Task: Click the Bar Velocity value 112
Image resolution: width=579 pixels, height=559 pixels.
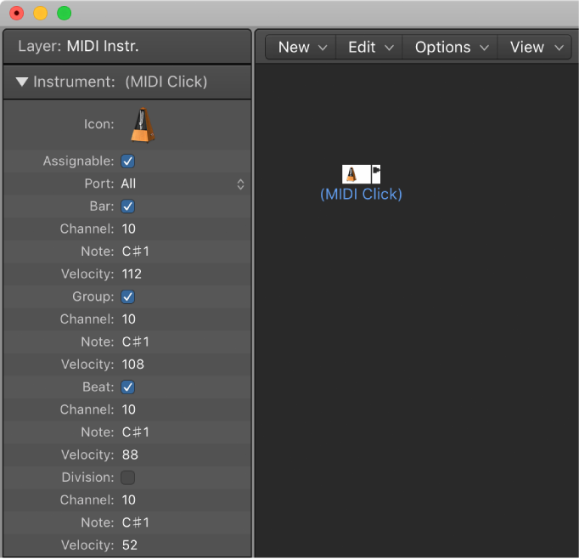Action: point(132,274)
